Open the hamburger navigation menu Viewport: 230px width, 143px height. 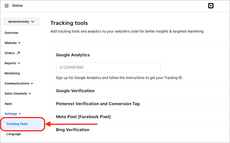[7, 6]
